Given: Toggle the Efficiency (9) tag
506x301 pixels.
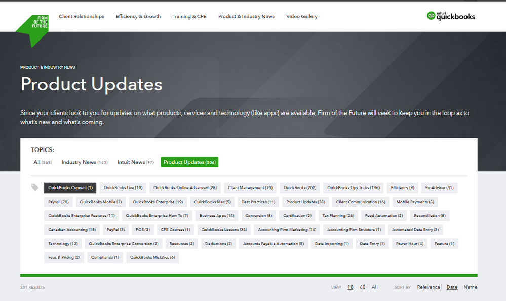Looking at the screenshot, I should [402, 187].
